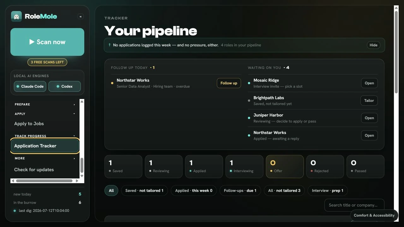Expand the More section
This screenshot has height=227, width=404.
coord(45,158)
